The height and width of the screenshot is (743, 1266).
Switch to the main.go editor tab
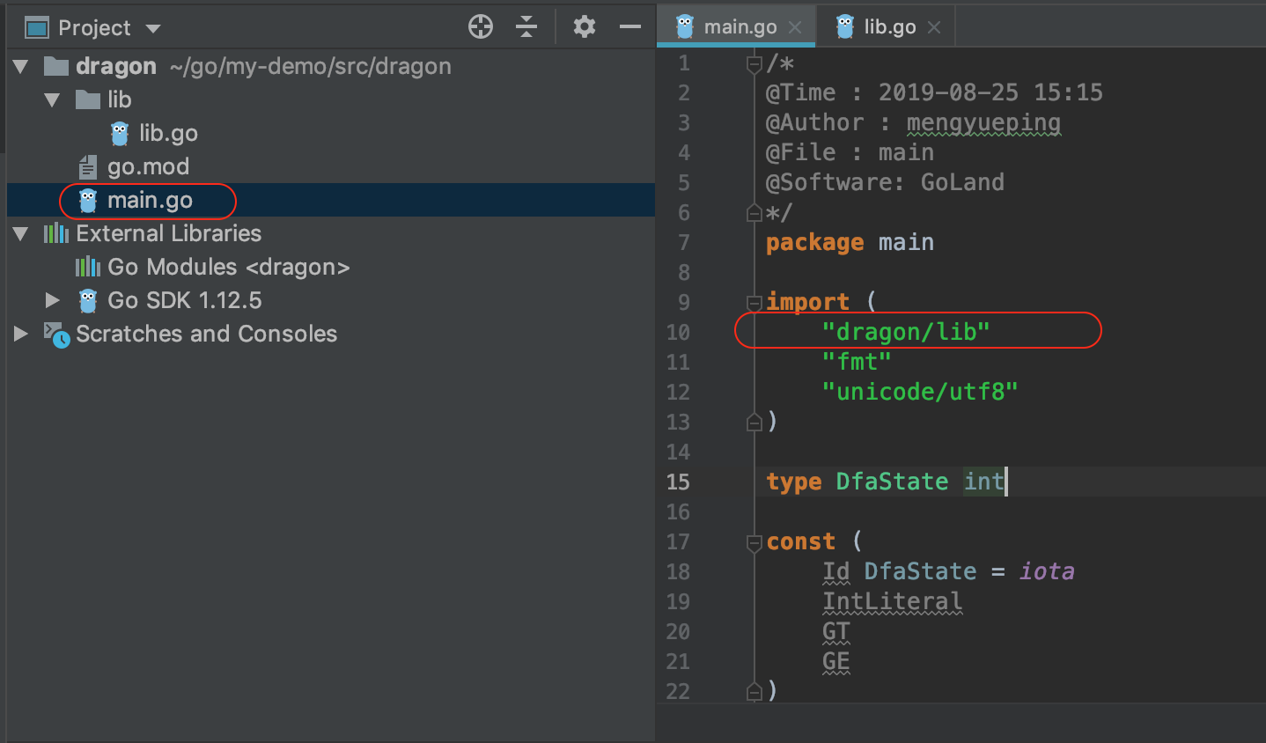click(x=737, y=26)
